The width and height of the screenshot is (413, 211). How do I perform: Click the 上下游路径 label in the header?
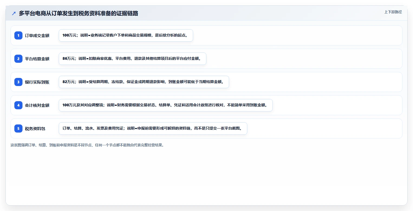pos(393,12)
